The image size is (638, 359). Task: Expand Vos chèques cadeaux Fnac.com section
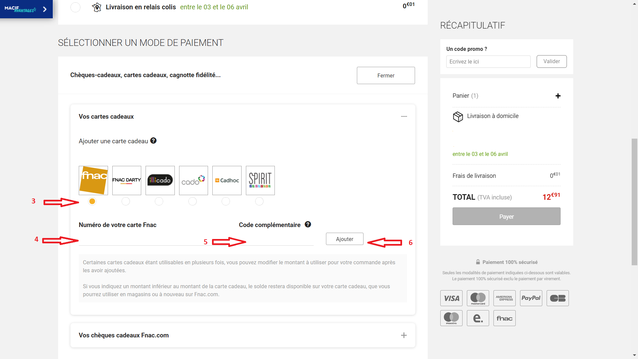(404, 335)
